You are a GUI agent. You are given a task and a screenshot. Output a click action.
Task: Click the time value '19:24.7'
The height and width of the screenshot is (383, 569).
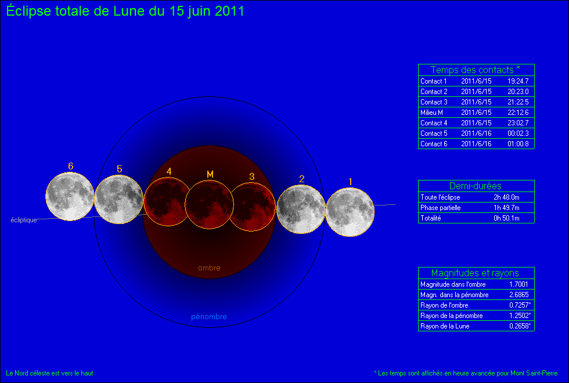pos(518,81)
